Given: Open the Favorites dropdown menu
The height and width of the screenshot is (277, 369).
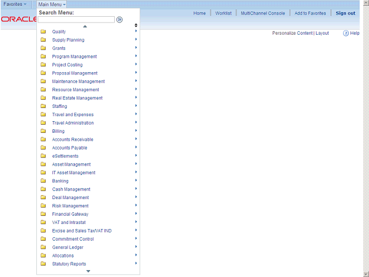Looking at the screenshot, I should coord(15,4).
